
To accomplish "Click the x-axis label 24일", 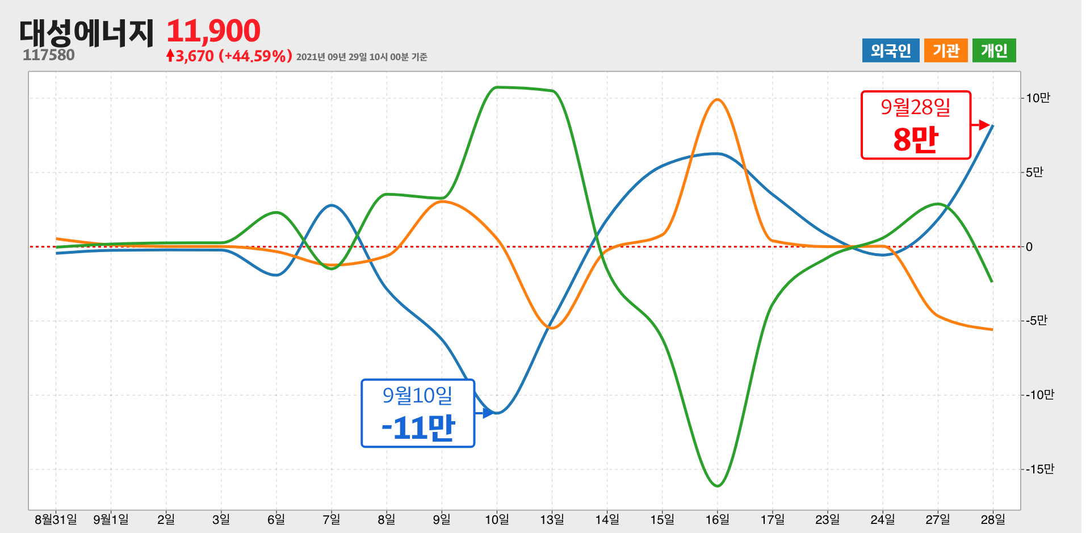I will click(882, 519).
